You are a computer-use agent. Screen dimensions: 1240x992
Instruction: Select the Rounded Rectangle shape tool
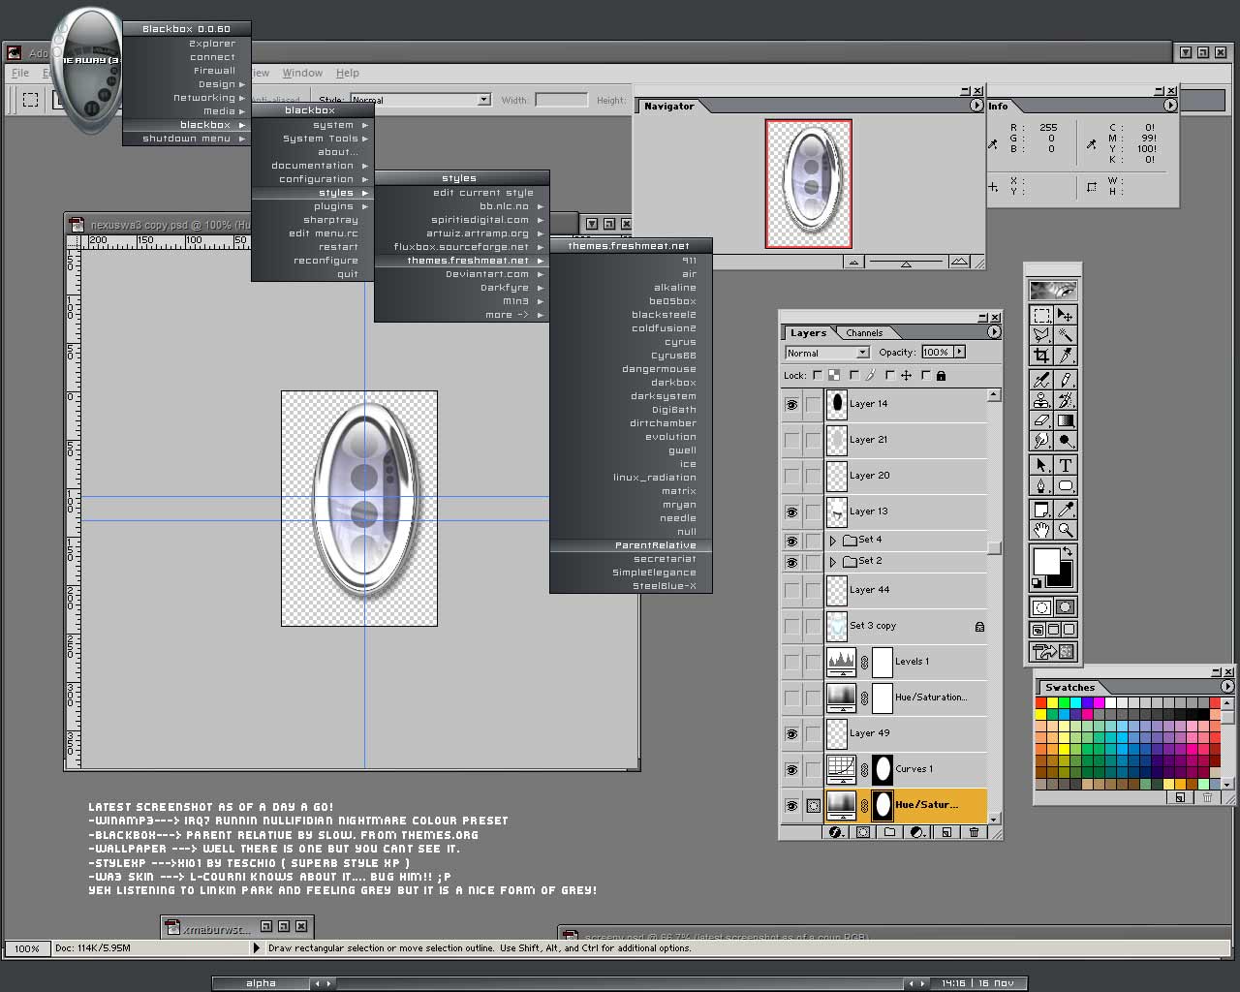point(1066,485)
